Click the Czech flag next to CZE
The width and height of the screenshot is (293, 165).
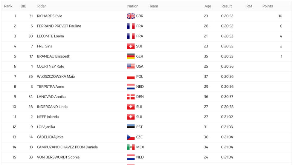(131, 137)
